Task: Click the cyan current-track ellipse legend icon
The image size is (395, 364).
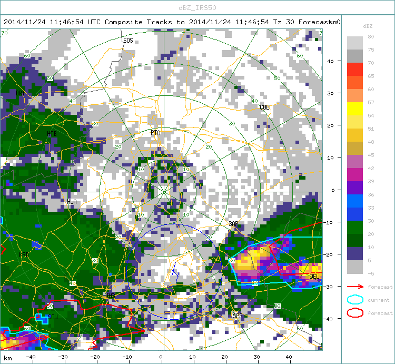Action: pos(355,300)
